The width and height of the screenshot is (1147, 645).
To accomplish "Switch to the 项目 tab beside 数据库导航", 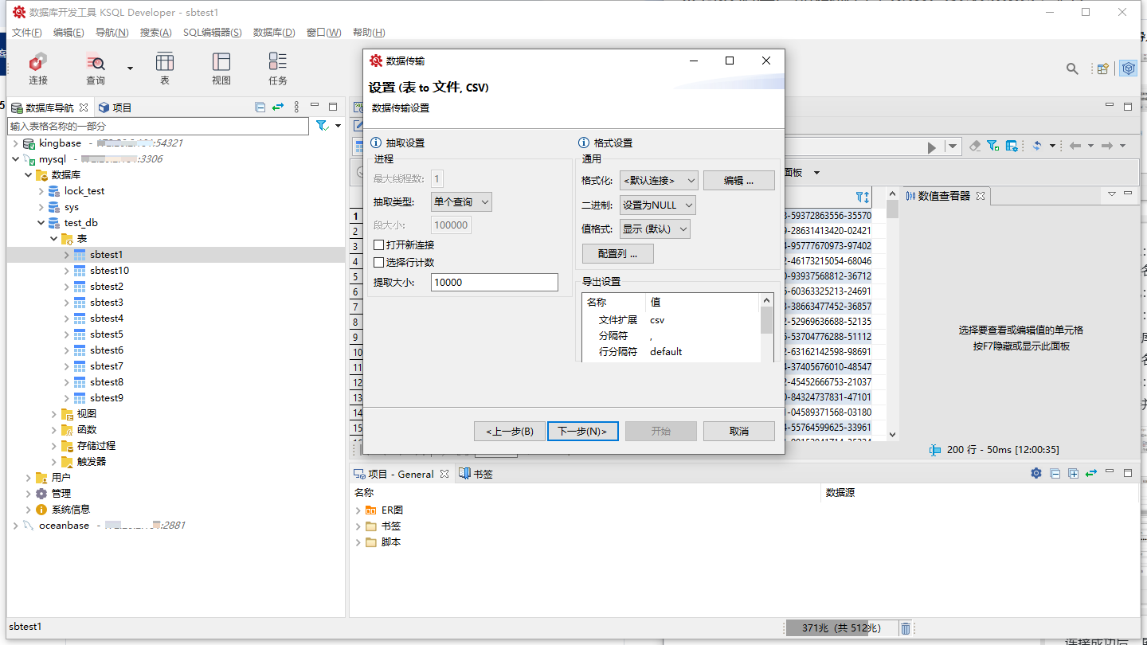I will (115, 107).
